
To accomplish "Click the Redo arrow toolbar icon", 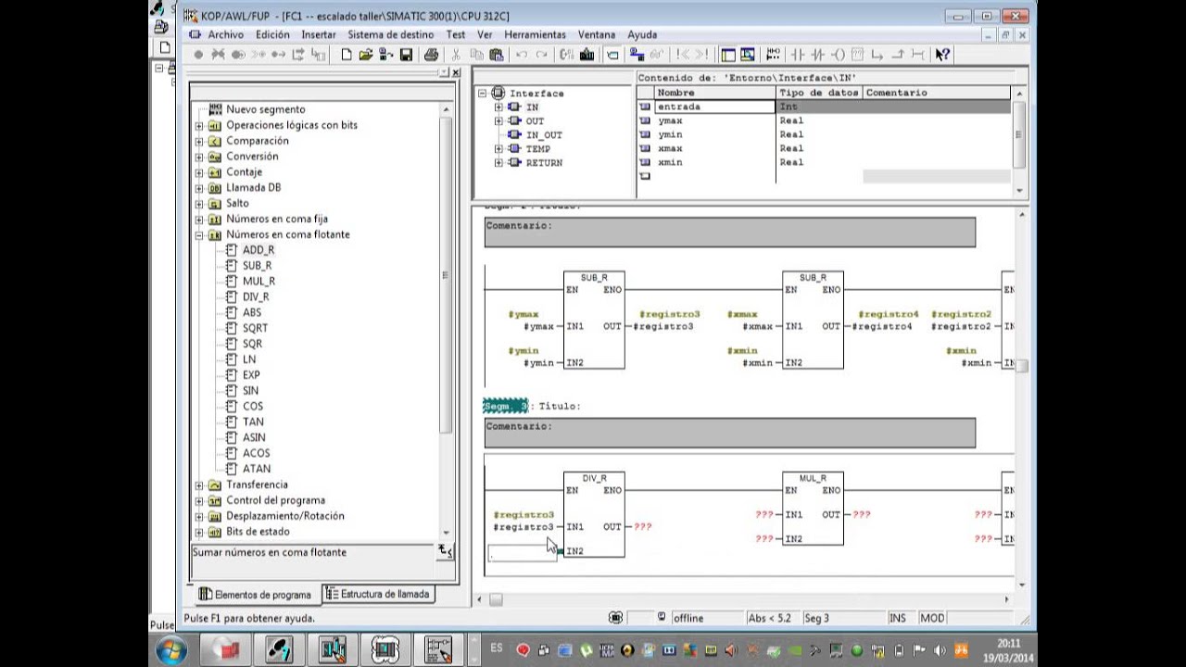I will click(542, 55).
